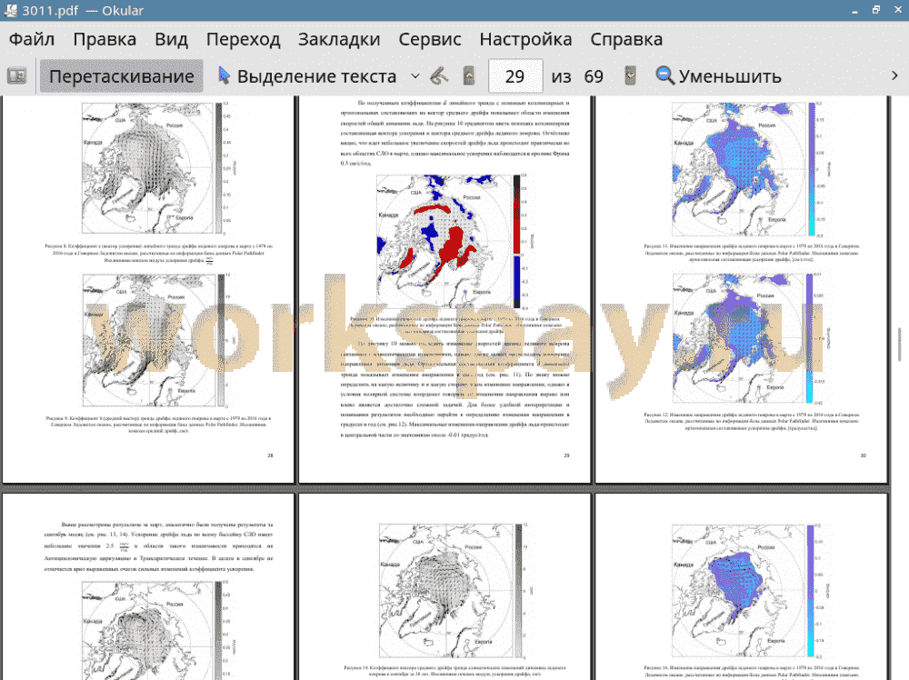Click the Уменьшить zoom out button
Viewport: 909px width, 680px height.
[x=718, y=76]
